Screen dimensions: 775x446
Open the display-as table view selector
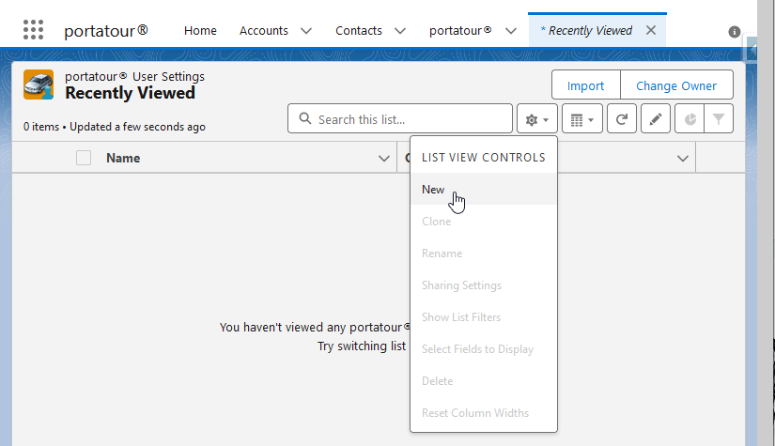point(582,119)
